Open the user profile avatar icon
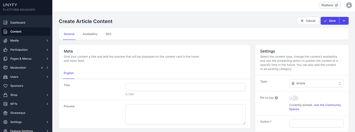Viewport: 355px width, 132px height. point(349,5)
